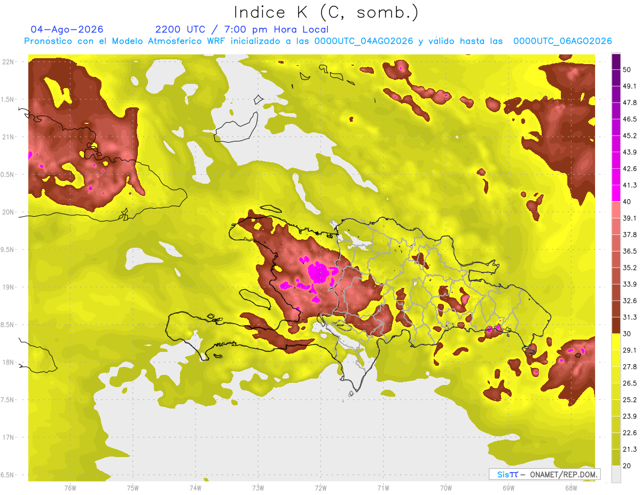The height and width of the screenshot is (495, 641).
Task: Click the '73W' longitude axis label
Action: click(x=258, y=488)
